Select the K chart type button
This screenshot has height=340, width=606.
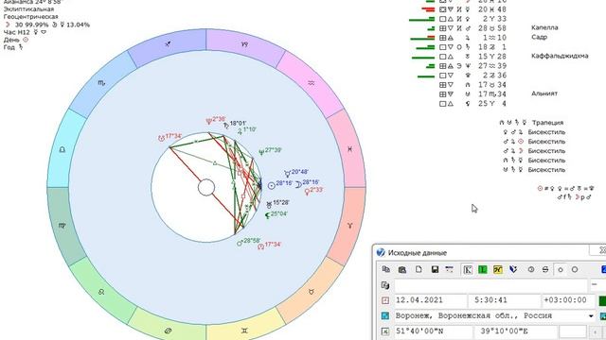(x=467, y=269)
